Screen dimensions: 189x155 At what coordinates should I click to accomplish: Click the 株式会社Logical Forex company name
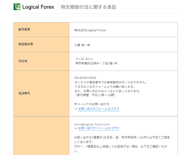(x=90, y=30)
